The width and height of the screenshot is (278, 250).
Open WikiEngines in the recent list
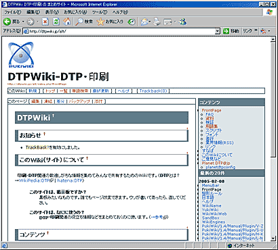[214, 222]
